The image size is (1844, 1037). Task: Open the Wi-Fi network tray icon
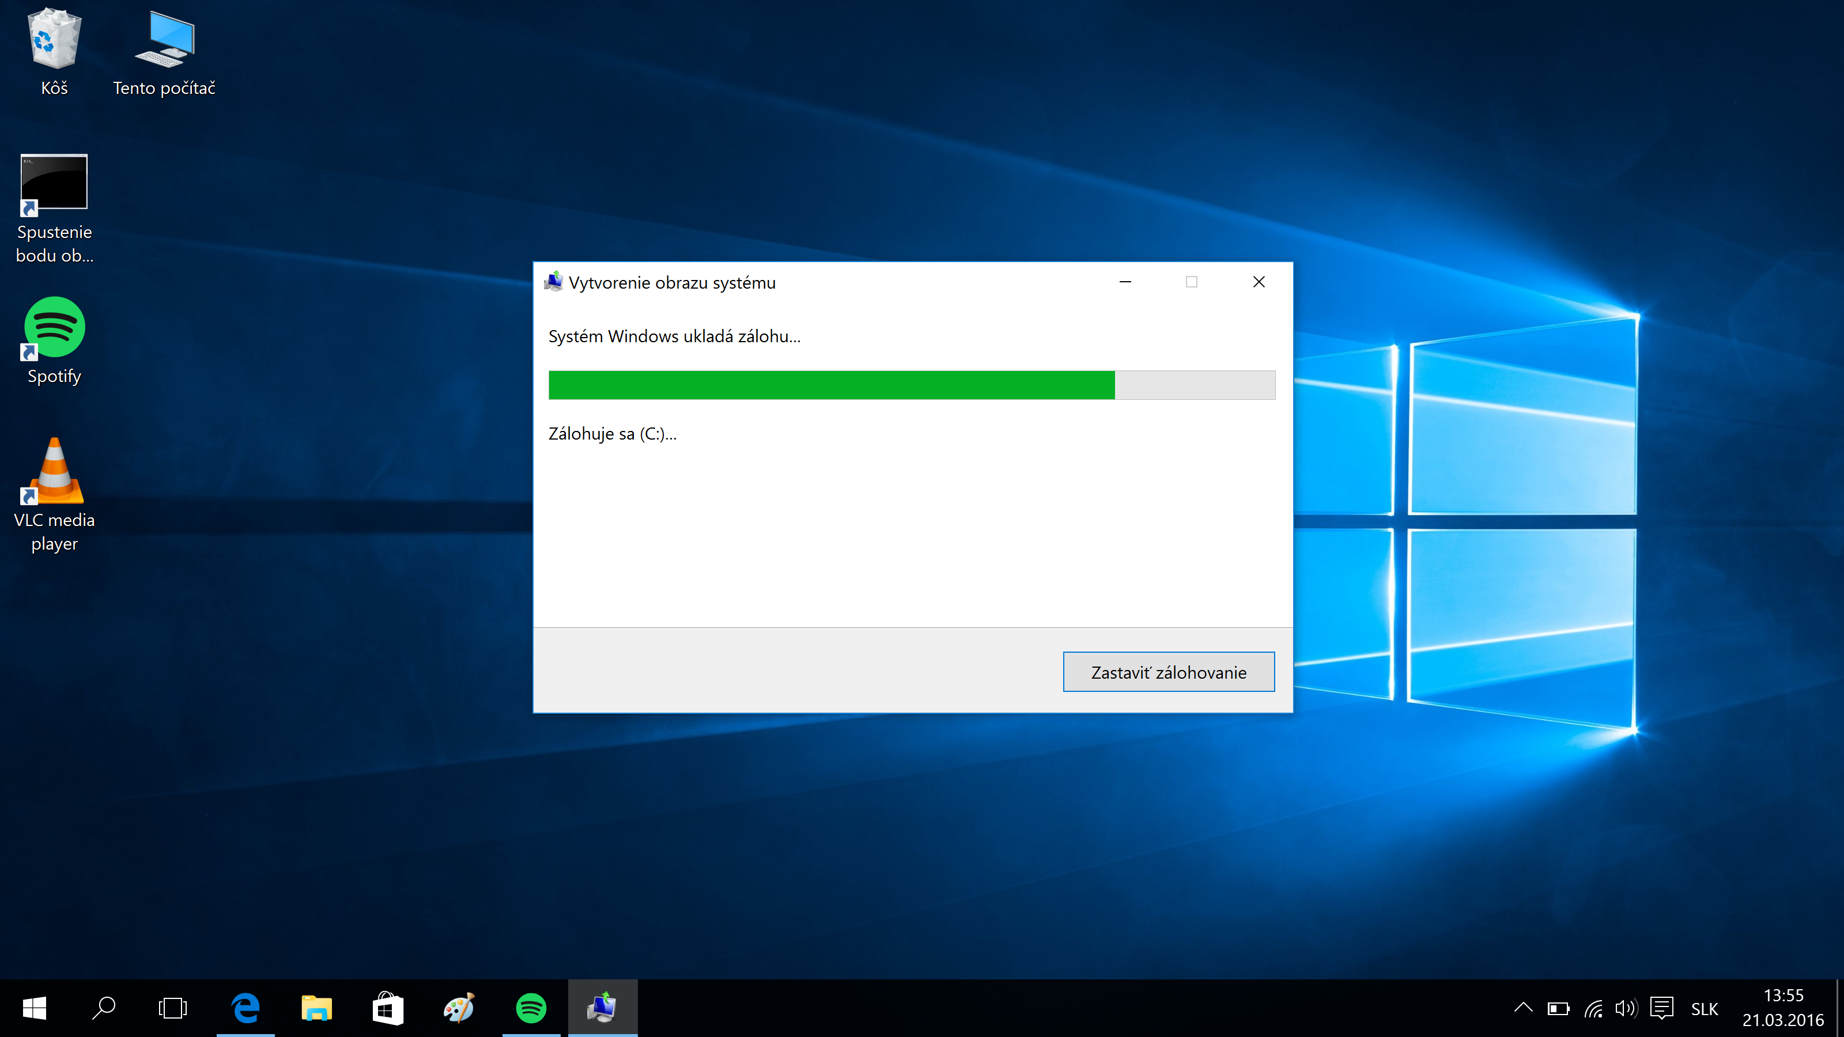point(1593,1008)
